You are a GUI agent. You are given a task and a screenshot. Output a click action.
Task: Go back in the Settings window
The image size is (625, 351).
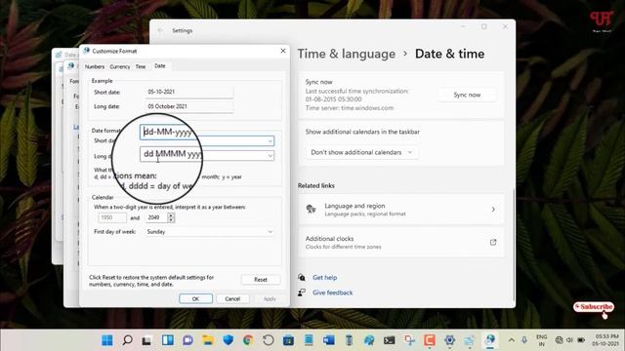160,30
